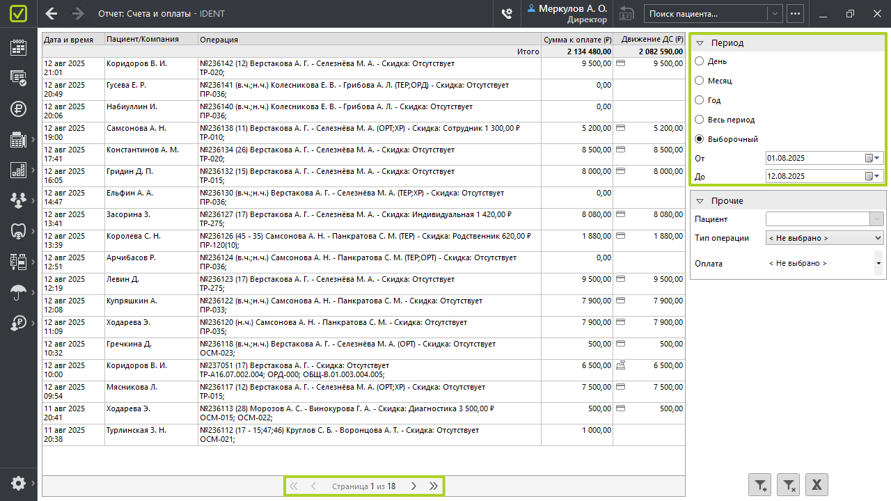
Task: Select row of patient Гусева Е. Р.
Action: (x=363, y=90)
